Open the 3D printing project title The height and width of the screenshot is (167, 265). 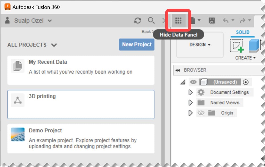[42, 96]
